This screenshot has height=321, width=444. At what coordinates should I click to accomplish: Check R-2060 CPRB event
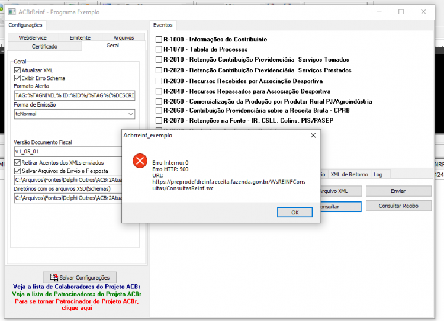pos(159,110)
